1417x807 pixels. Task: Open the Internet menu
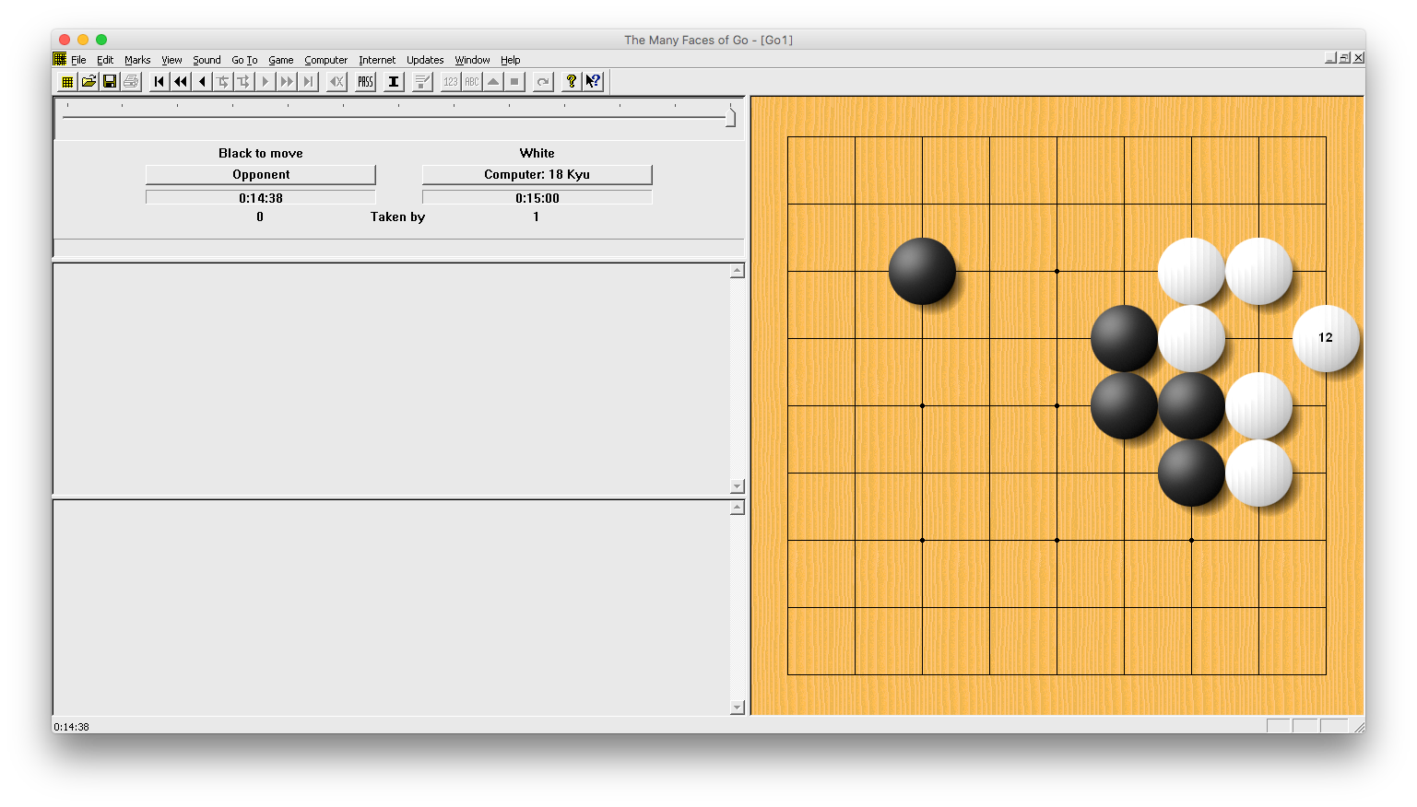377,60
